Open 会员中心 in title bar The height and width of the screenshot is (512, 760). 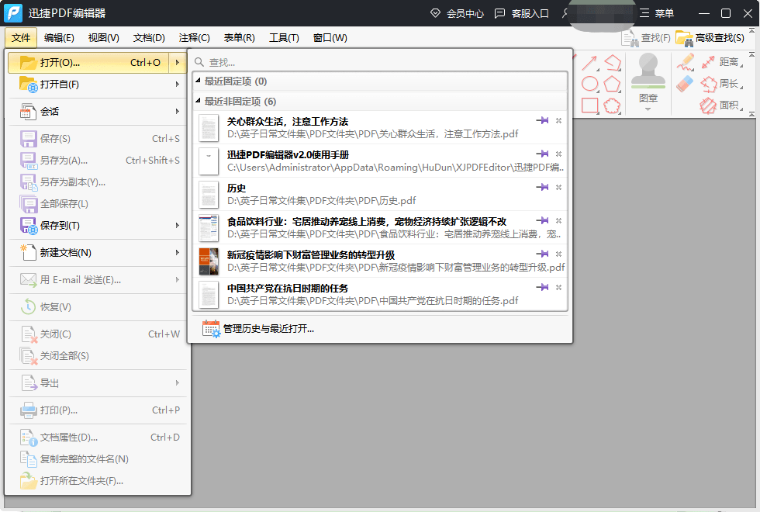(x=457, y=14)
